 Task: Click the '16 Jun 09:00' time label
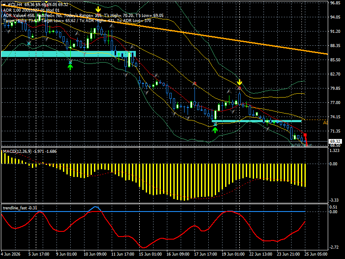178,254
